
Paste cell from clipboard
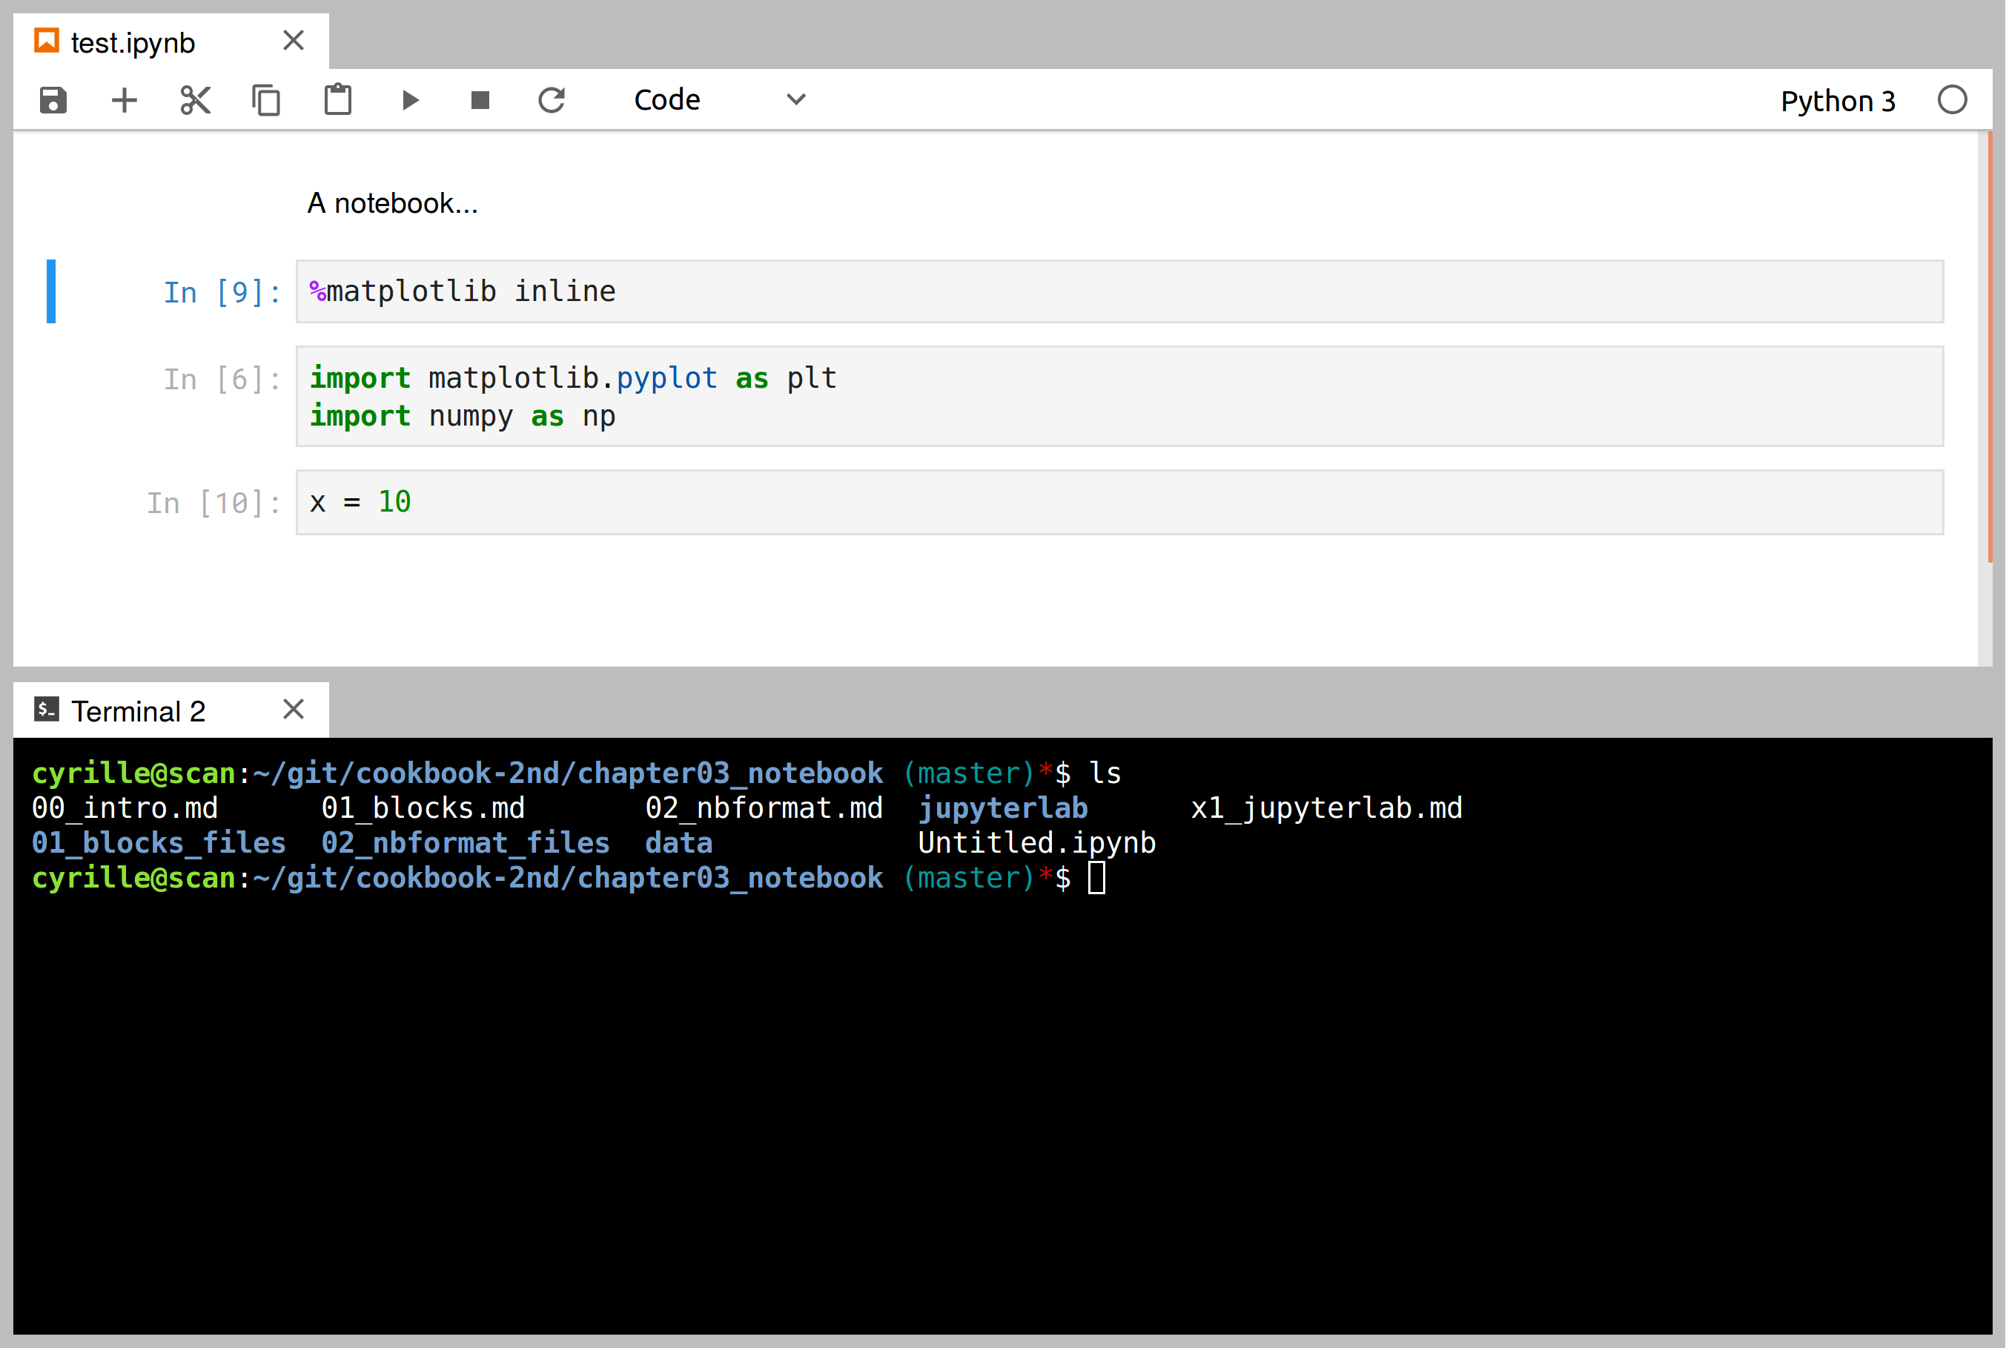pos(338,99)
